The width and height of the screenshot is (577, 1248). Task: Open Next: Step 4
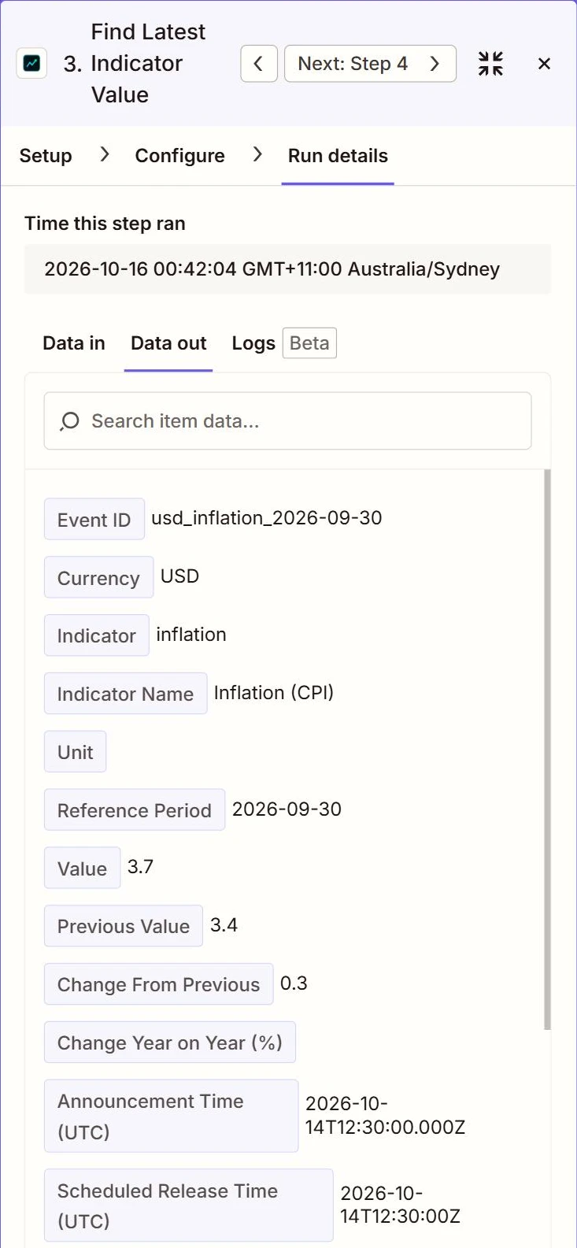tap(370, 64)
